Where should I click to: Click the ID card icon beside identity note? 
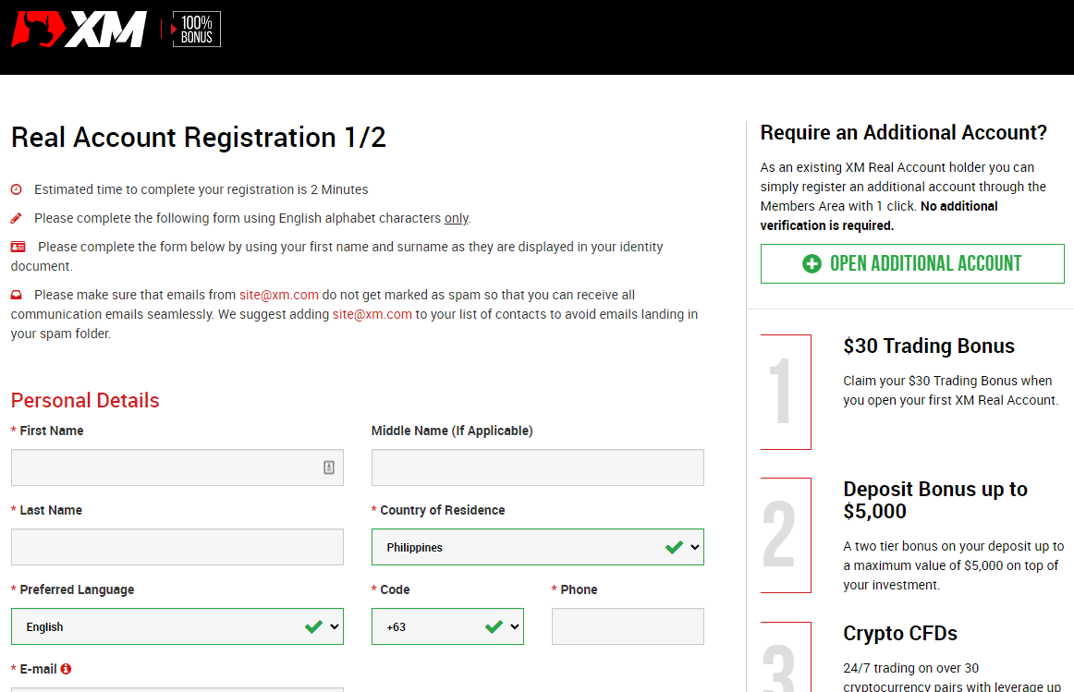[x=18, y=248]
